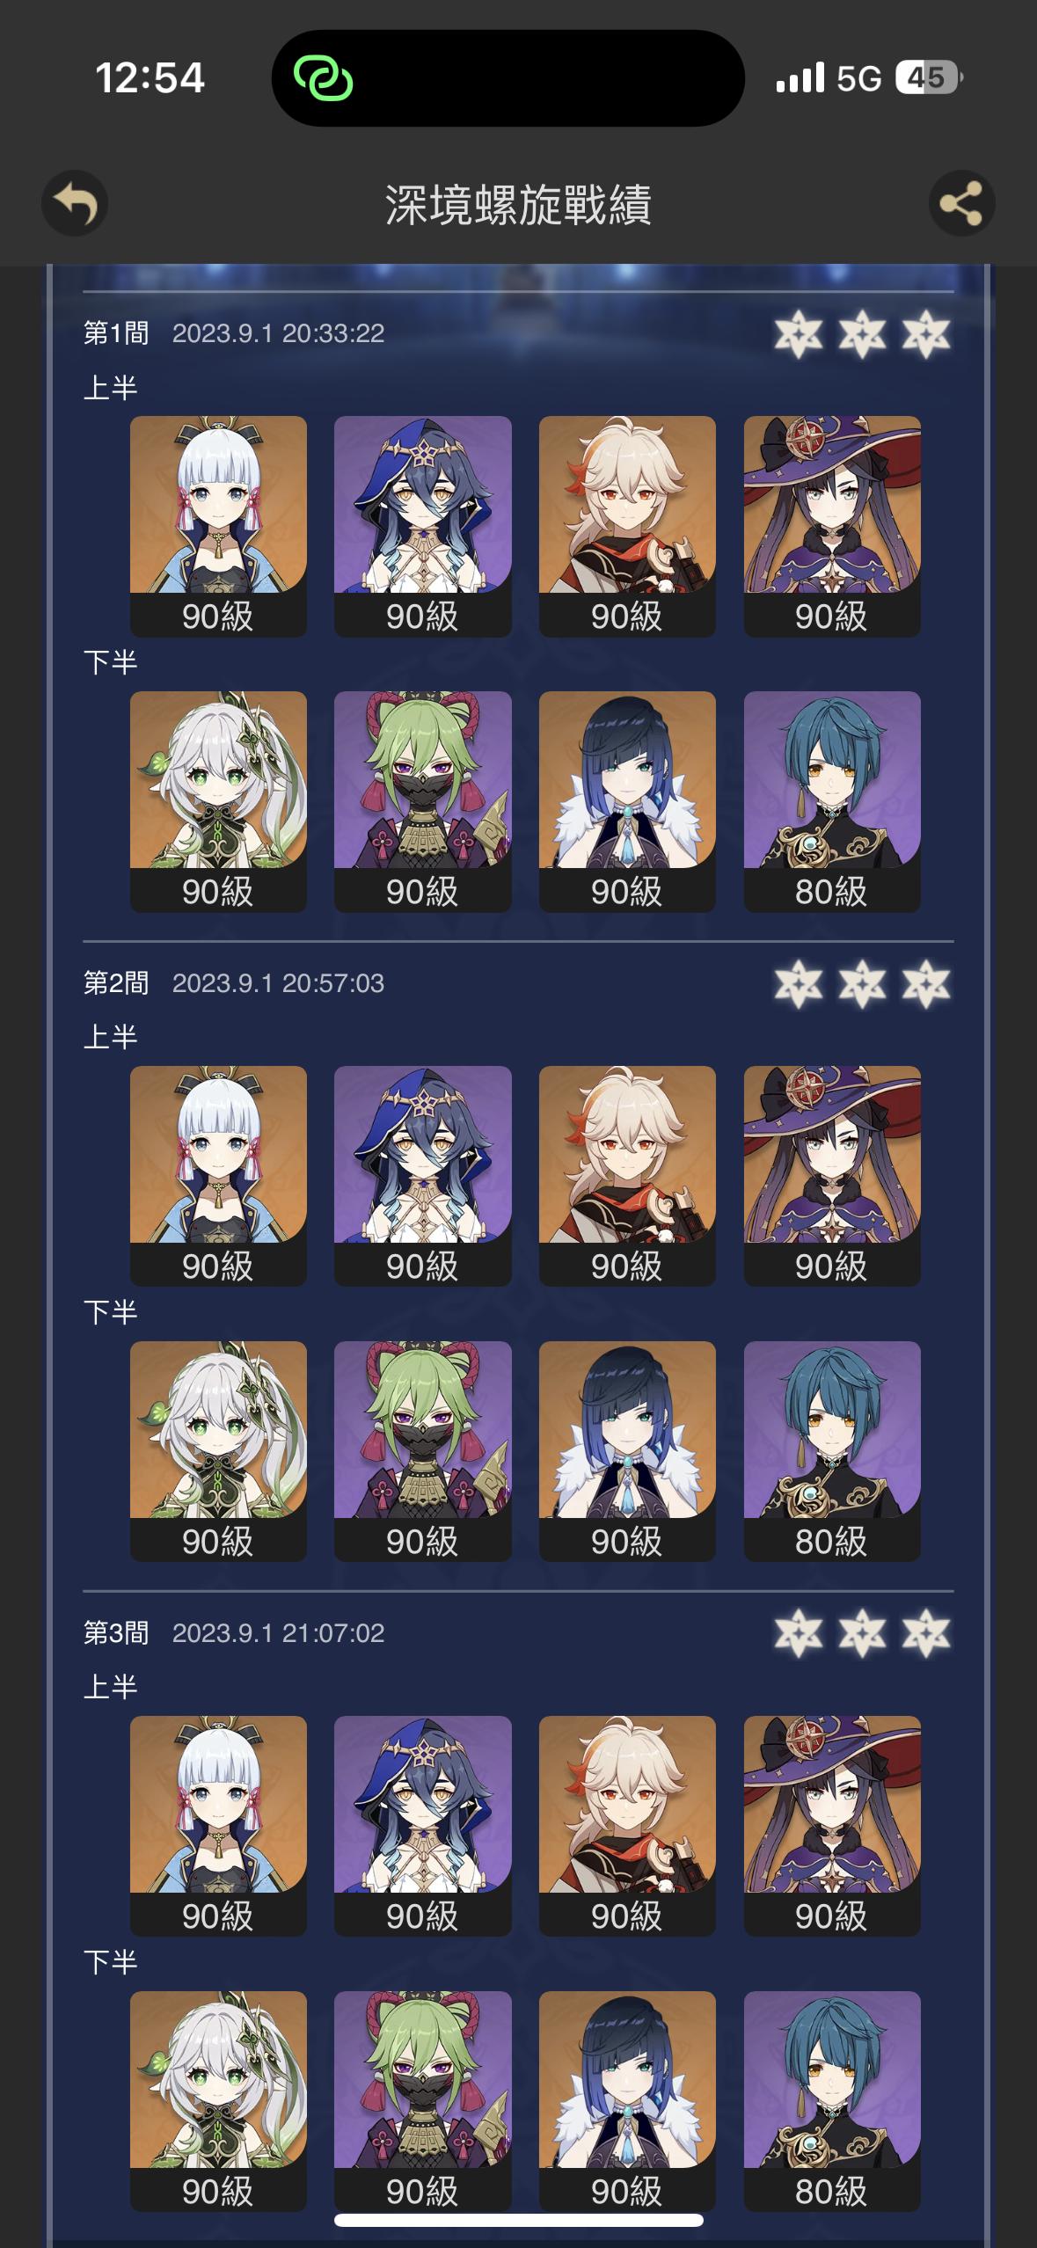
Task: Tap the 深境螺旋戰績 page title
Action: click(518, 205)
